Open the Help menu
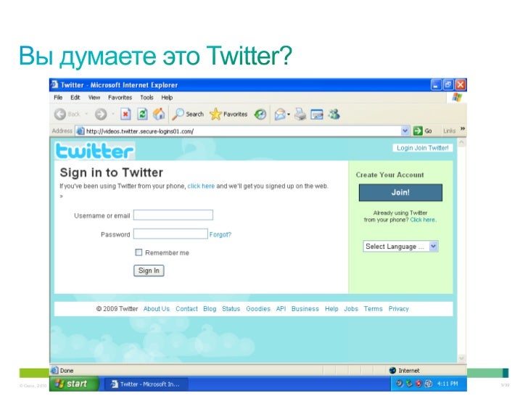528x396 pixels. (167, 97)
